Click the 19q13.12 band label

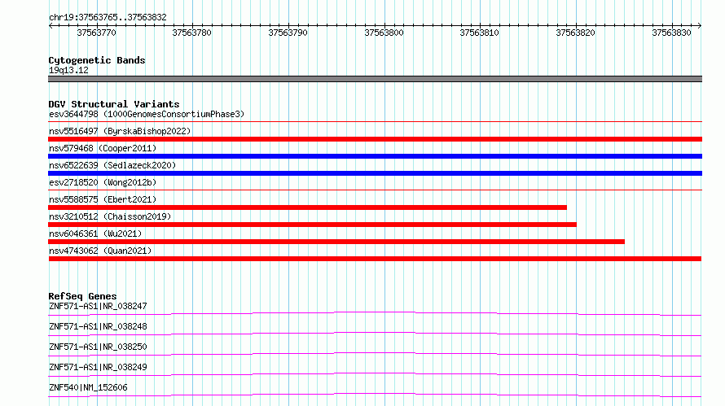pos(68,70)
